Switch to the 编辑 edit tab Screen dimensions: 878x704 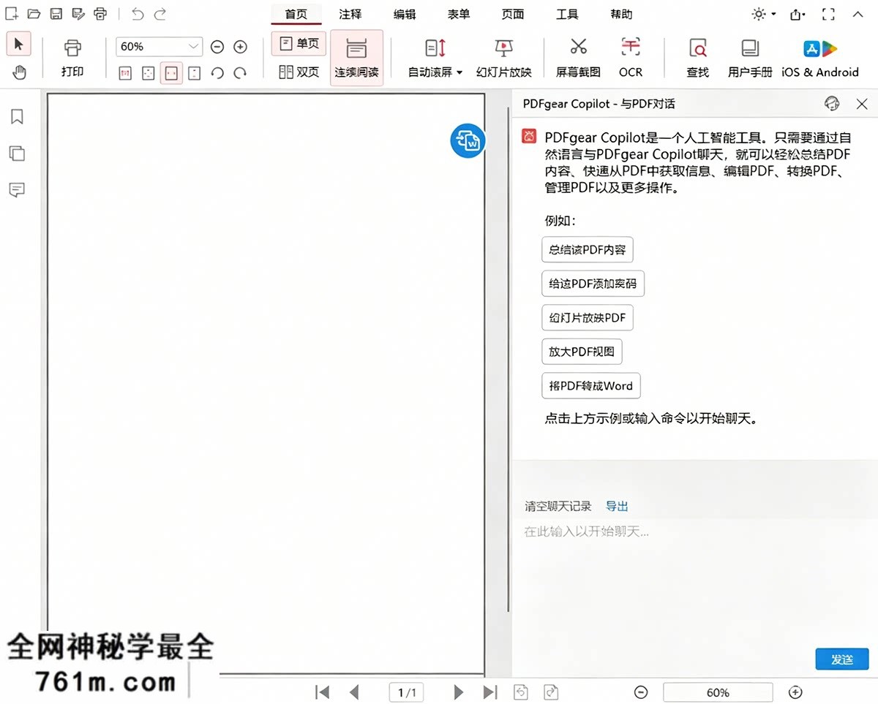(x=404, y=14)
